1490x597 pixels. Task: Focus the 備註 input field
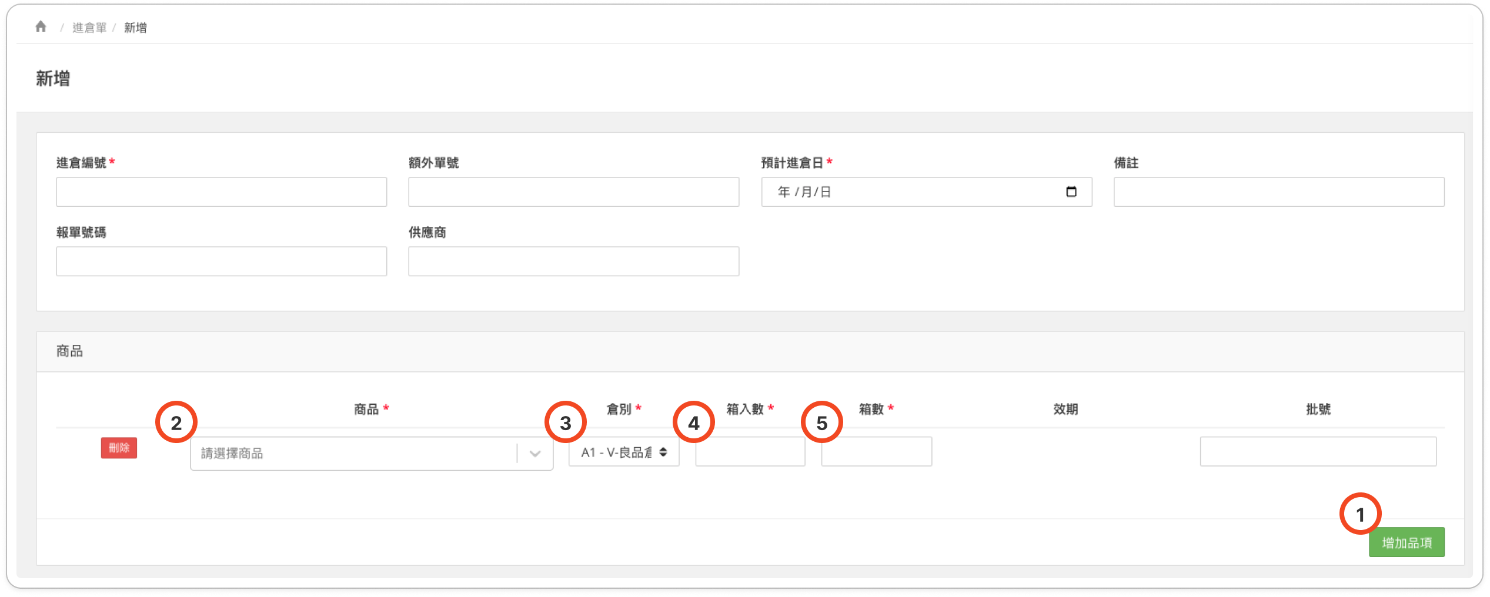pos(1278,192)
